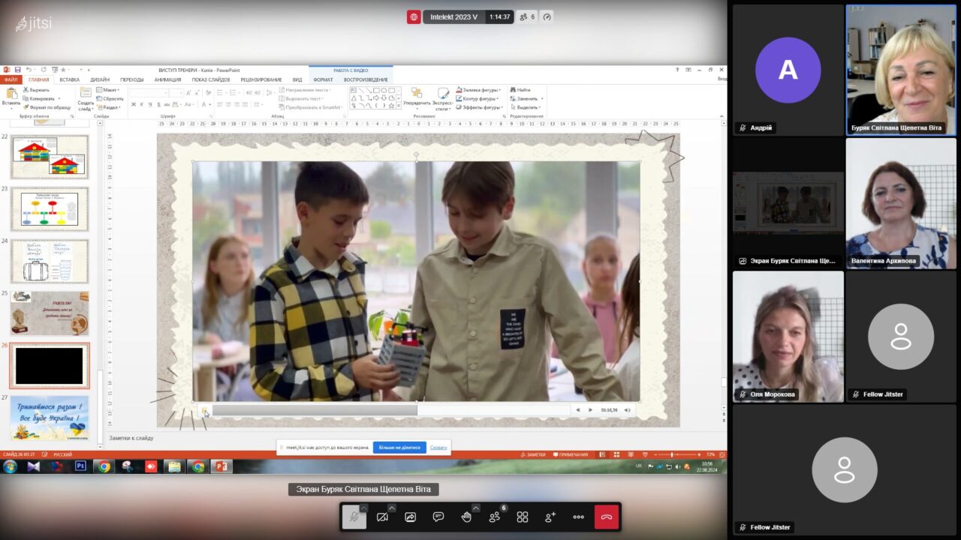Open the РЕЦЕНЗИРОВАНИЕ ribbon tab
The image size is (961, 540).
pos(261,79)
